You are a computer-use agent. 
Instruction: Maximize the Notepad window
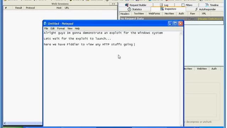tap(175, 23)
